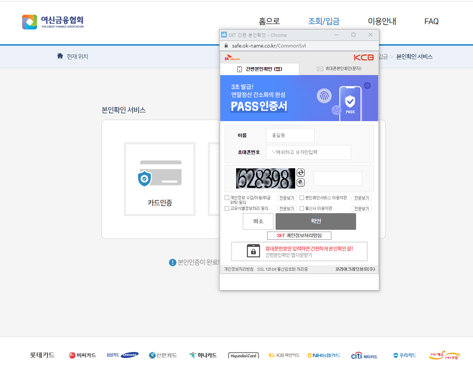473x373 pixels.
Task: Click 전문보기 for 본인확인서비스 이용약관
Action: (x=362, y=198)
